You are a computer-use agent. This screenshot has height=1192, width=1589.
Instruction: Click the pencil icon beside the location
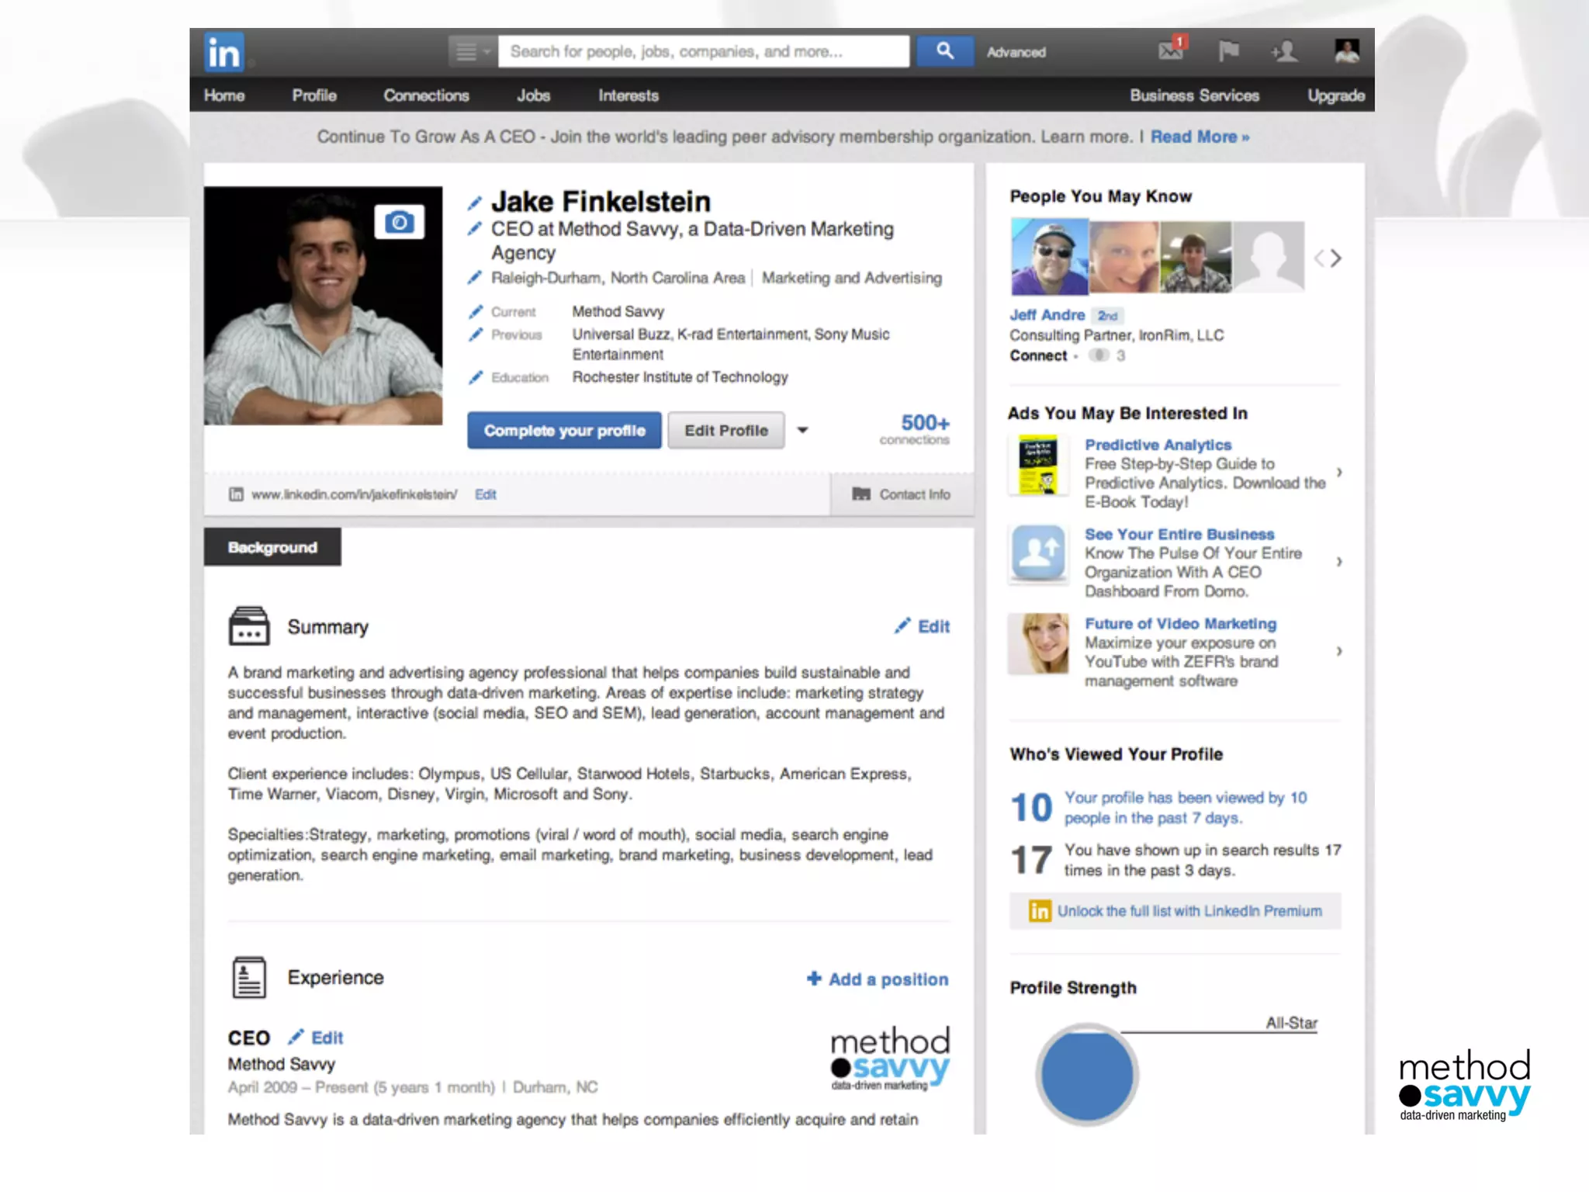475,278
